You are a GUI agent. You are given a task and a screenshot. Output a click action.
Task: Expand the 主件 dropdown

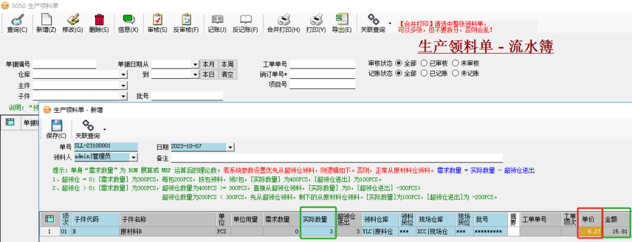[x=124, y=86]
